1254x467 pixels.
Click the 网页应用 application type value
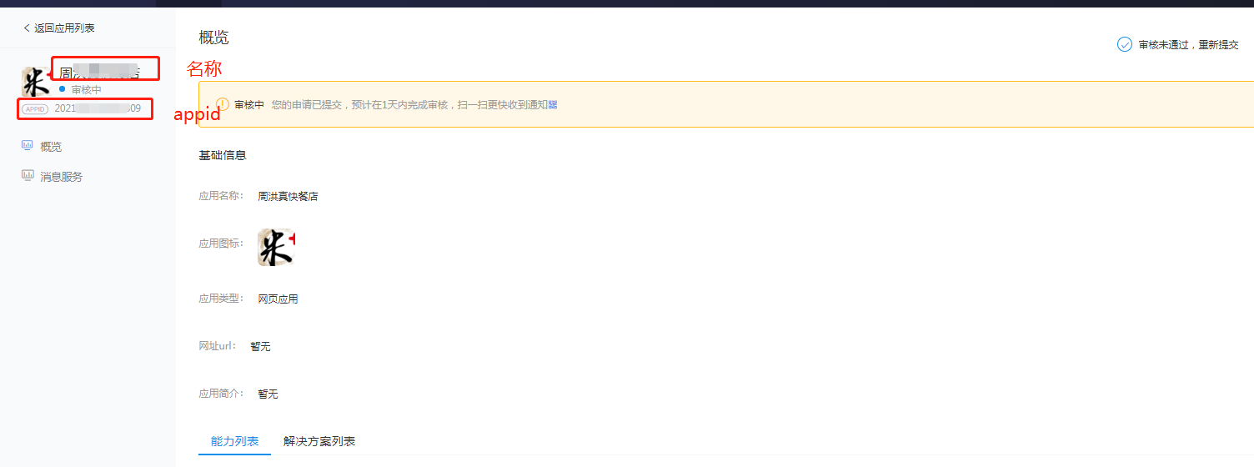[x=278, y=299]
